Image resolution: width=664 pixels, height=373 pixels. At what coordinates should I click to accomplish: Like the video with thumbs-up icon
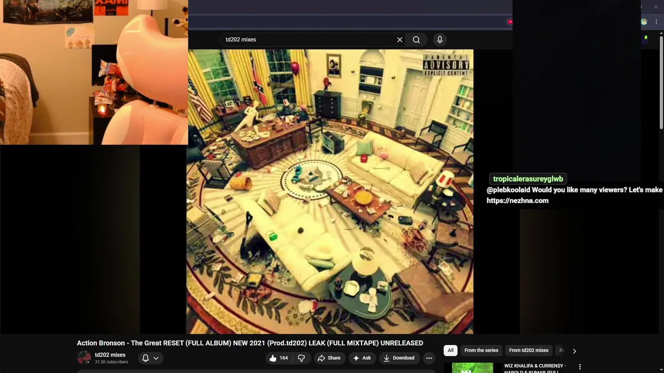279,358
